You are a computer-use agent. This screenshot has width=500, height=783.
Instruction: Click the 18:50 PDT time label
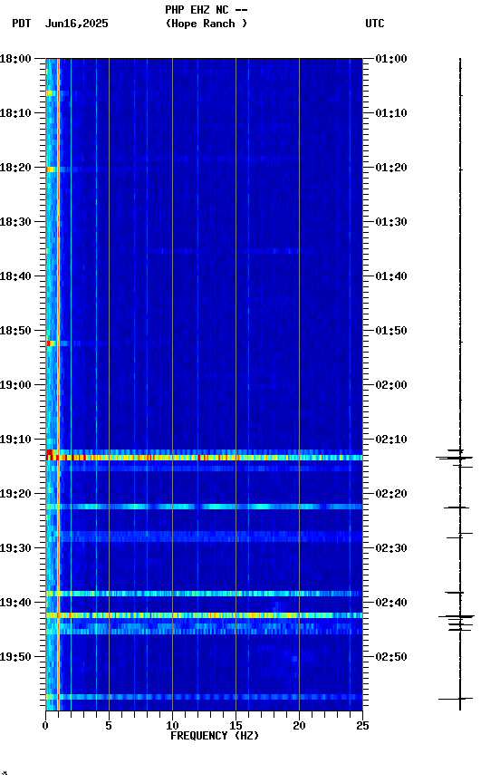15,331
